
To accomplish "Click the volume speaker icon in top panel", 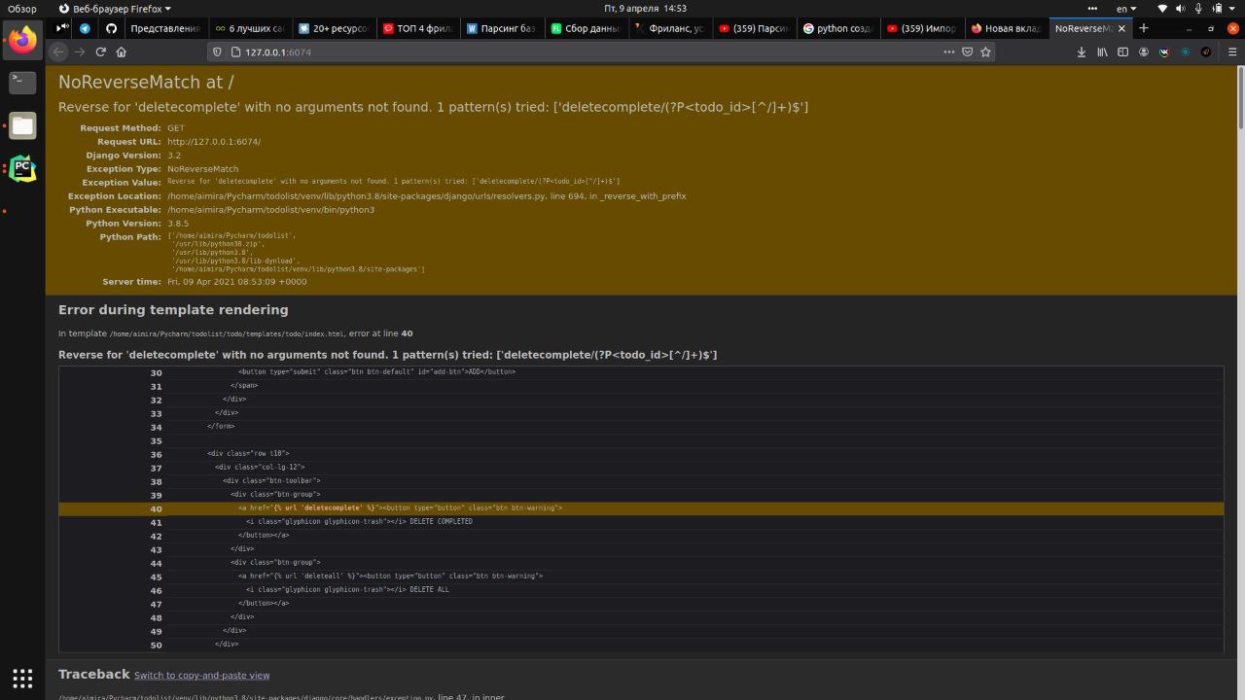I will coord(1181,8).
